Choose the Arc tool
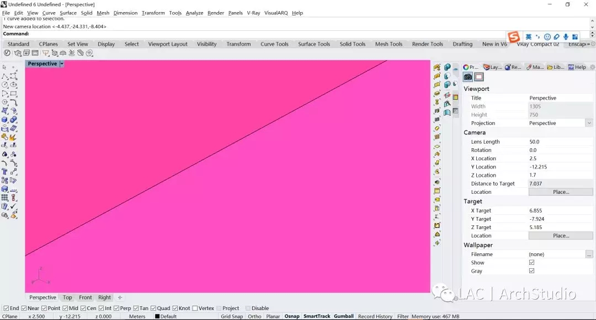This screenshot has width=596, height=320. point(4,93)
